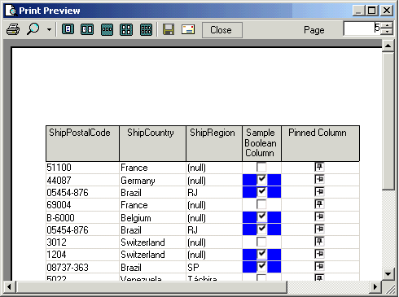Minimize the Print Preview window
399x297 pixels.
pyautogui.click(x=359, y=11)
